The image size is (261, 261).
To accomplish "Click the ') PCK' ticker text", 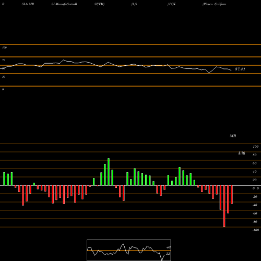I will [x=172, y=4].
